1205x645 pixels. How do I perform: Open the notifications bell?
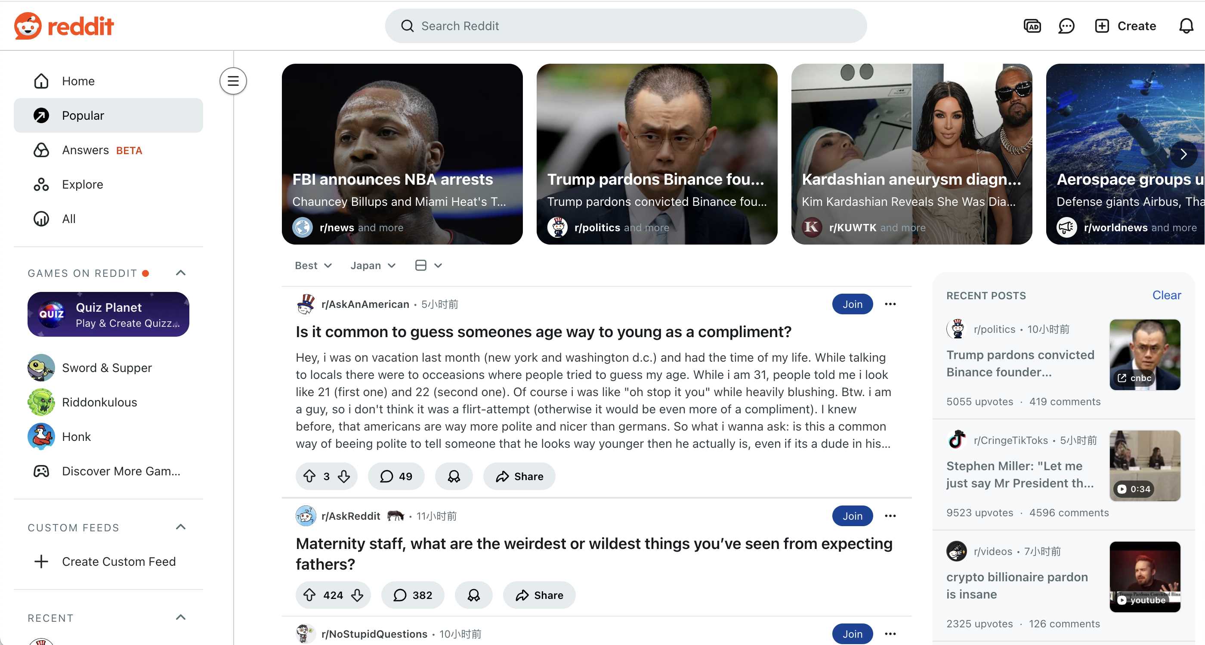coord(1186,26)
